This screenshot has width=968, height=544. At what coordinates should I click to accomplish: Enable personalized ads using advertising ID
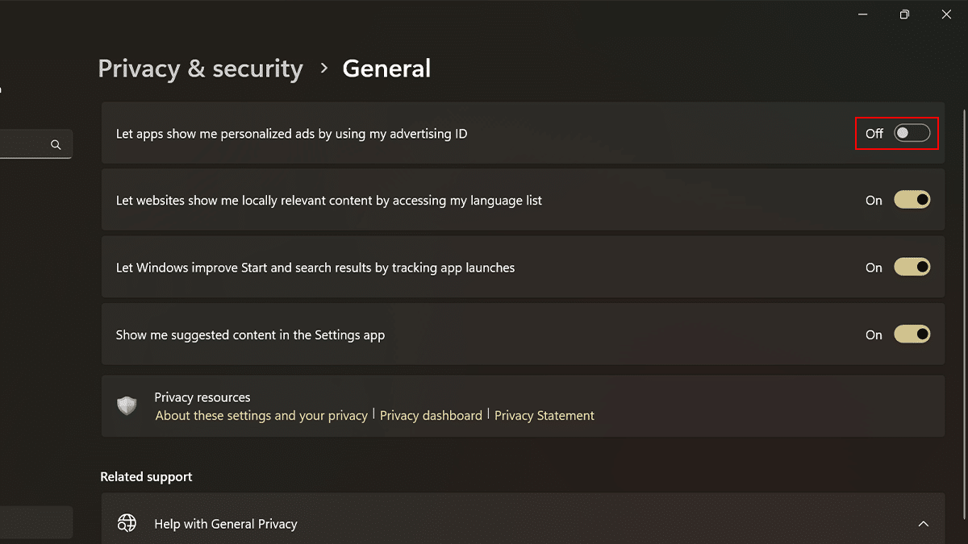pyautogui.click(x=912, y=134)
